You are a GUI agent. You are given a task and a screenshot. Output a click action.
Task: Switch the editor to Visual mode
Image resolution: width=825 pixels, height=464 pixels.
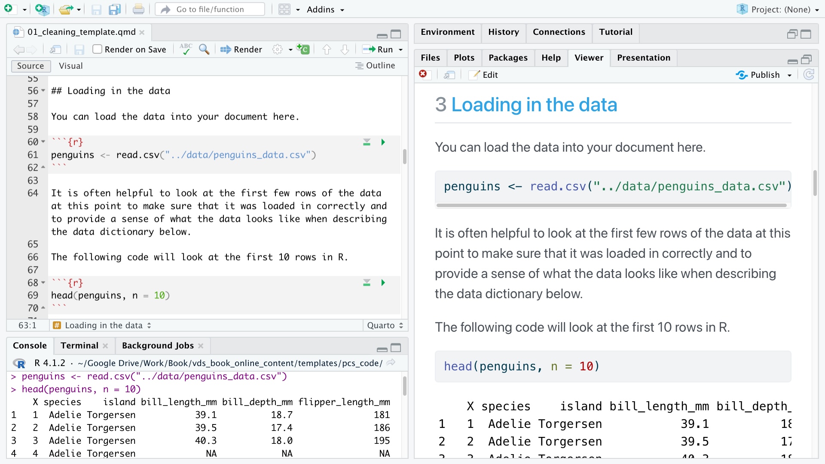[70, 66]
